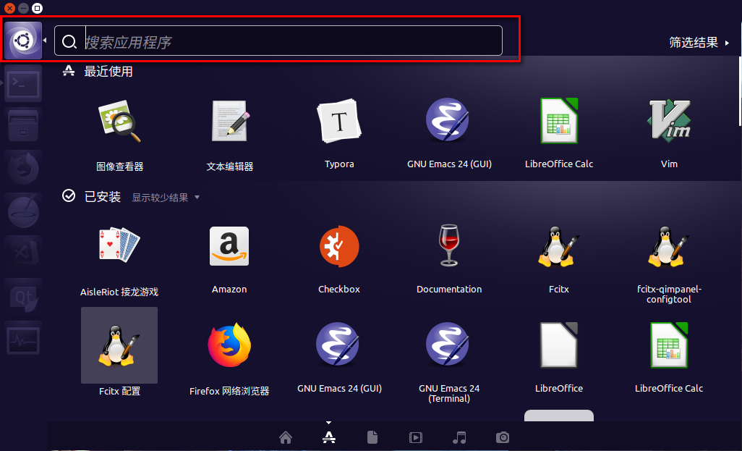742x451 pixels.
Task: Launch Firefox from the launcher sidebar
Action: pyautogui.click(x=23, y=168)
